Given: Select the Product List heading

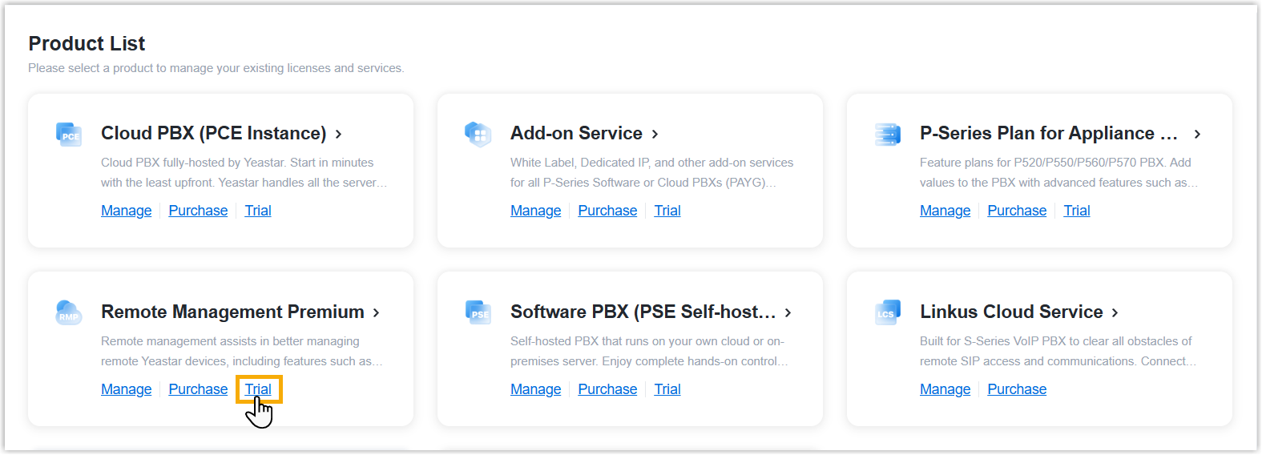Looking at the screenshot, I should click(x=87, y=43).
